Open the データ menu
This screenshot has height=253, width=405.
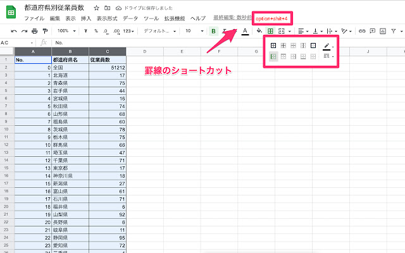[x=130, y=18]
